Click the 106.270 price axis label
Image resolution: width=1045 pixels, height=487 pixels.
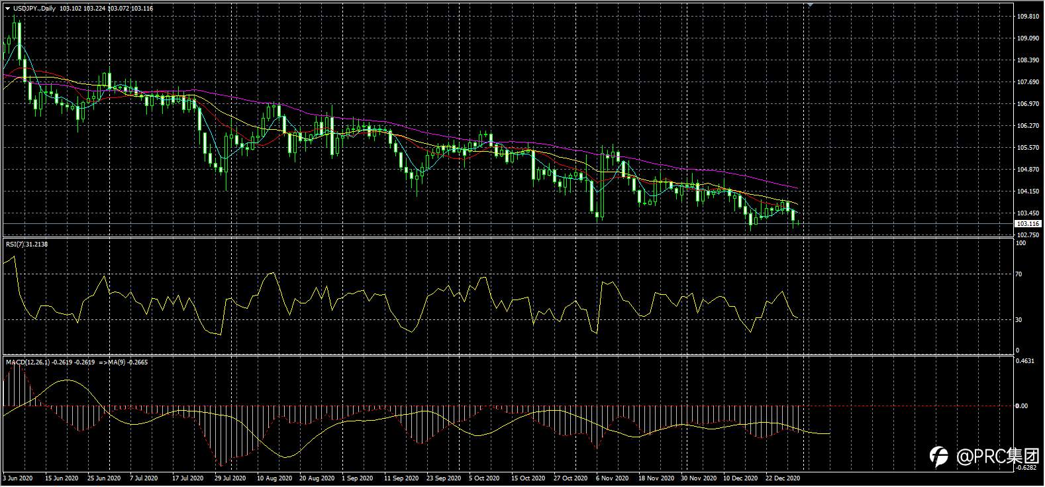tap(1026, 126)
